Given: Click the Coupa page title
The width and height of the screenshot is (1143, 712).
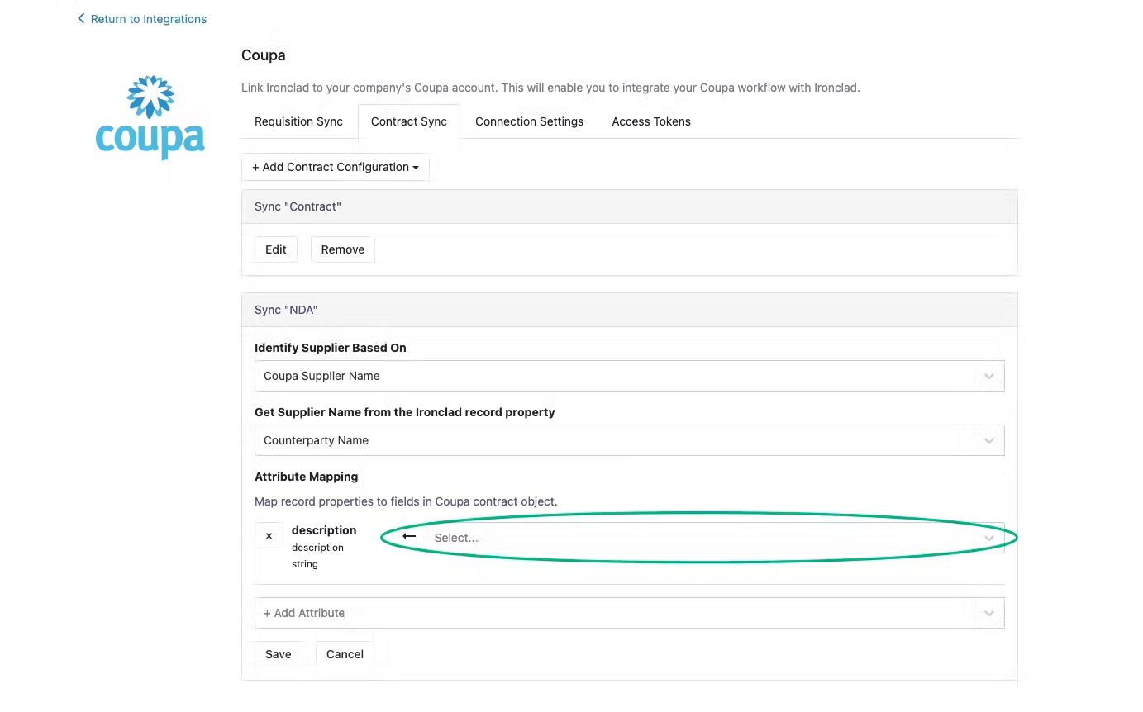Looking at the screenshot, I should point(264,55).
